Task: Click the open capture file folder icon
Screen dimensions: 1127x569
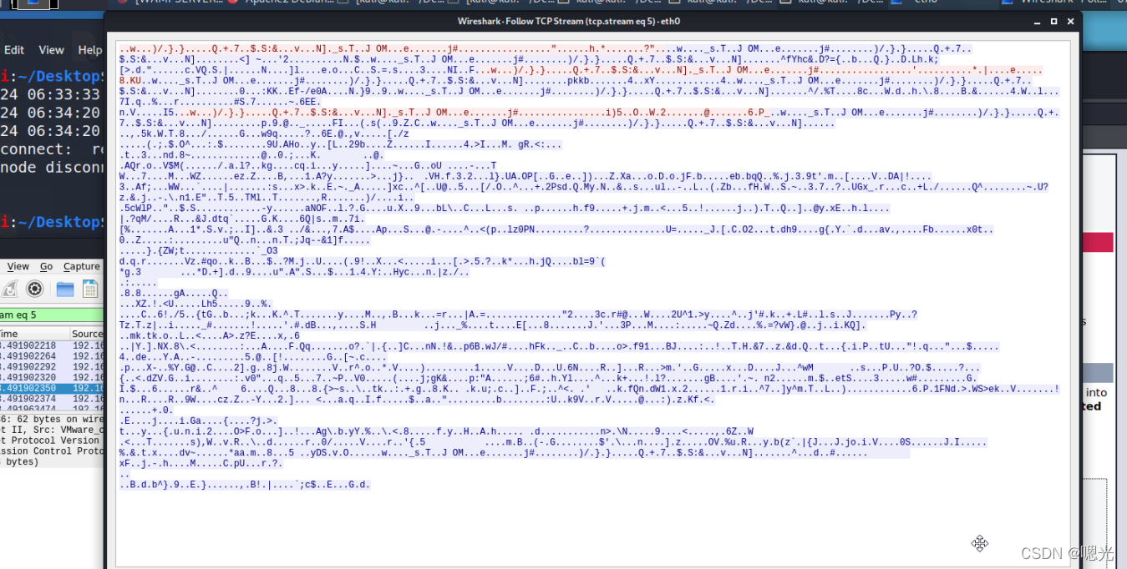Action: tap(65, 290)
